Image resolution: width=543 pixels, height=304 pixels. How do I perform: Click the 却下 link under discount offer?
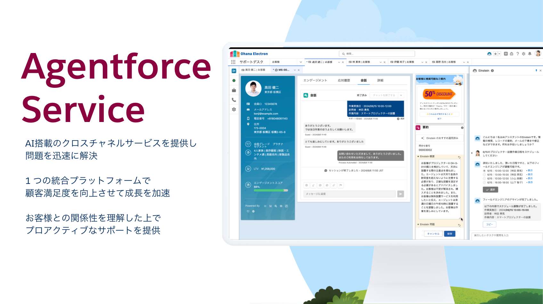point(439,119)
